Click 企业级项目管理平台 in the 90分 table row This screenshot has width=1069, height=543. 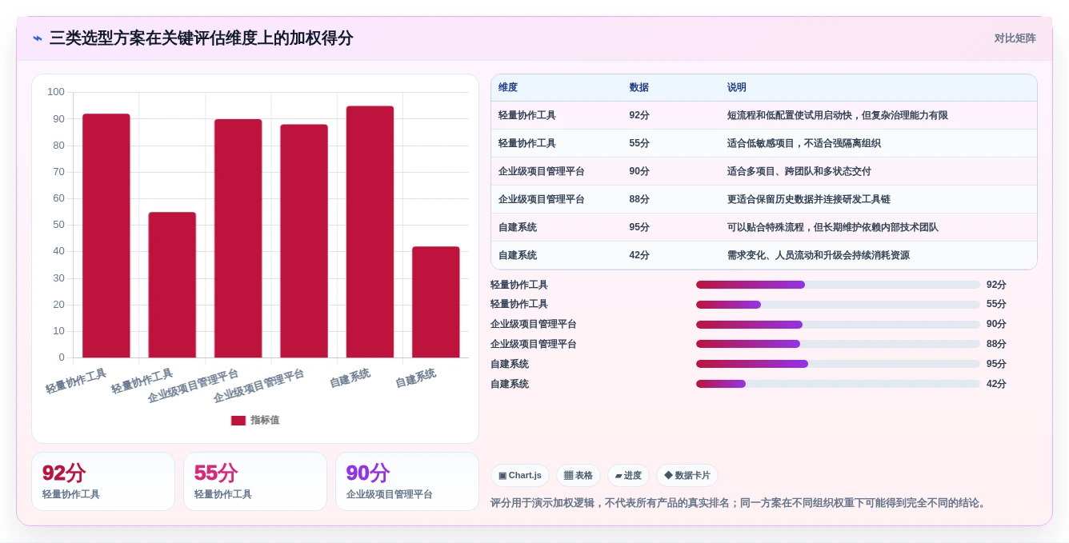pyautogui.click(x=542, y=172)
